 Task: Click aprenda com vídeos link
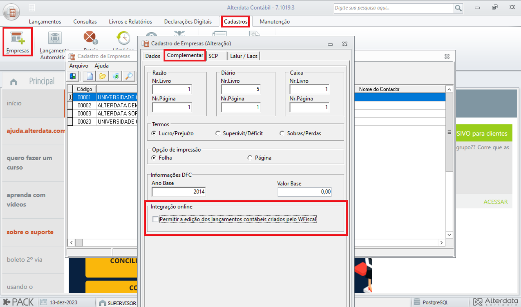(x=26, y=200)
